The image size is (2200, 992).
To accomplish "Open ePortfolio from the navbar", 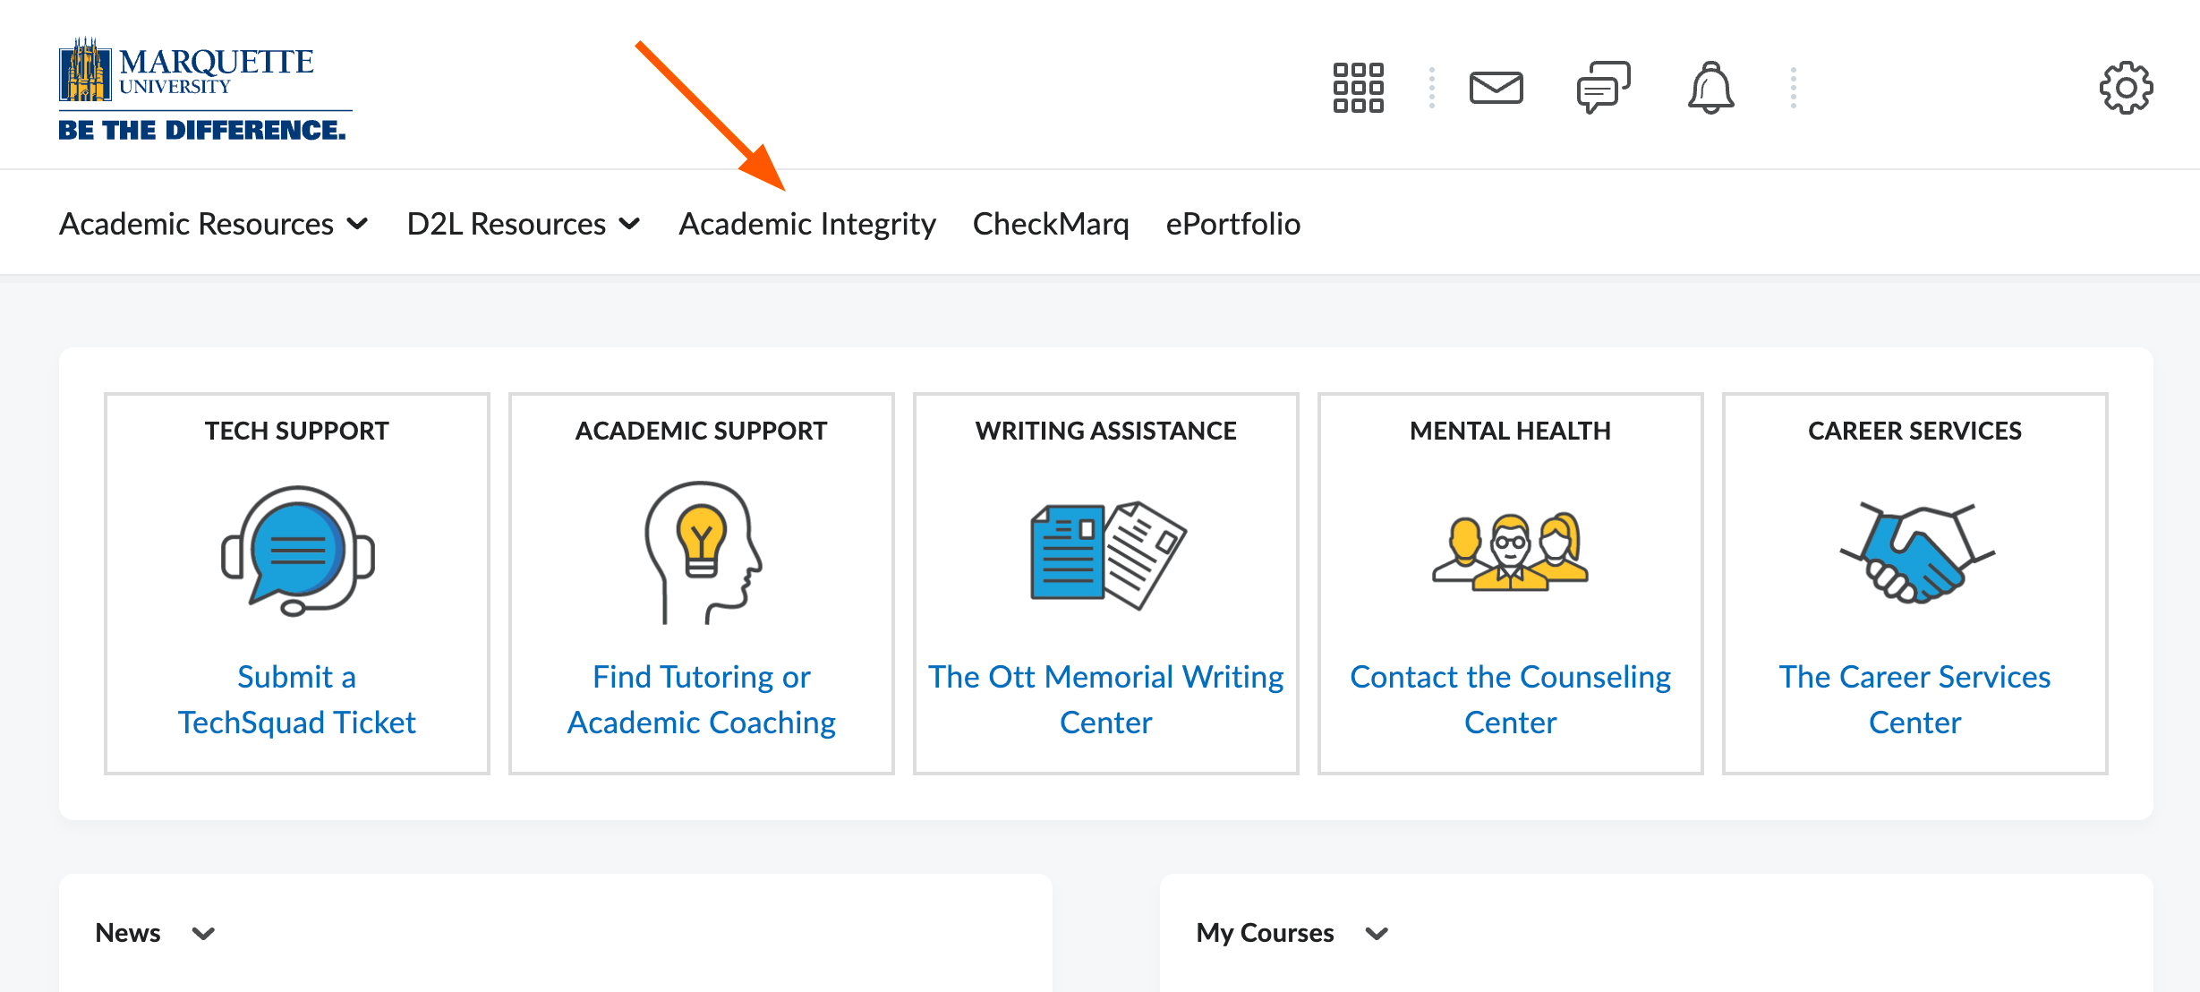I will [1232, 224].
